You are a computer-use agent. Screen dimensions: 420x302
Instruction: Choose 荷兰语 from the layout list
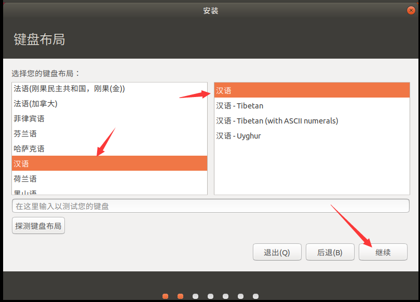pyautogui.click(x=110, y=179)
